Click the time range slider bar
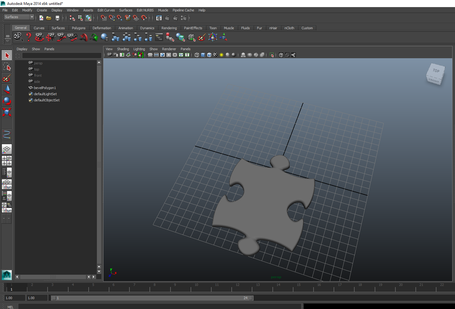 click(152, 298)
